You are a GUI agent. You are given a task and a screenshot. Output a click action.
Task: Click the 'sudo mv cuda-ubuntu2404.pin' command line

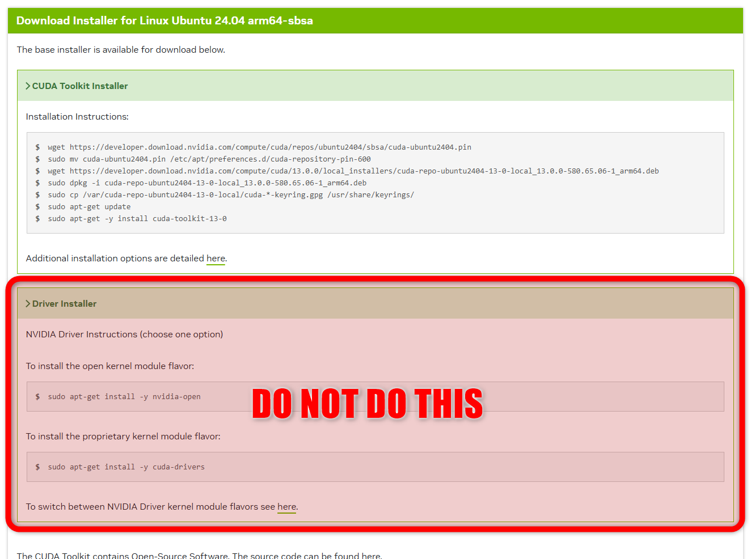(x=209, y=159)
